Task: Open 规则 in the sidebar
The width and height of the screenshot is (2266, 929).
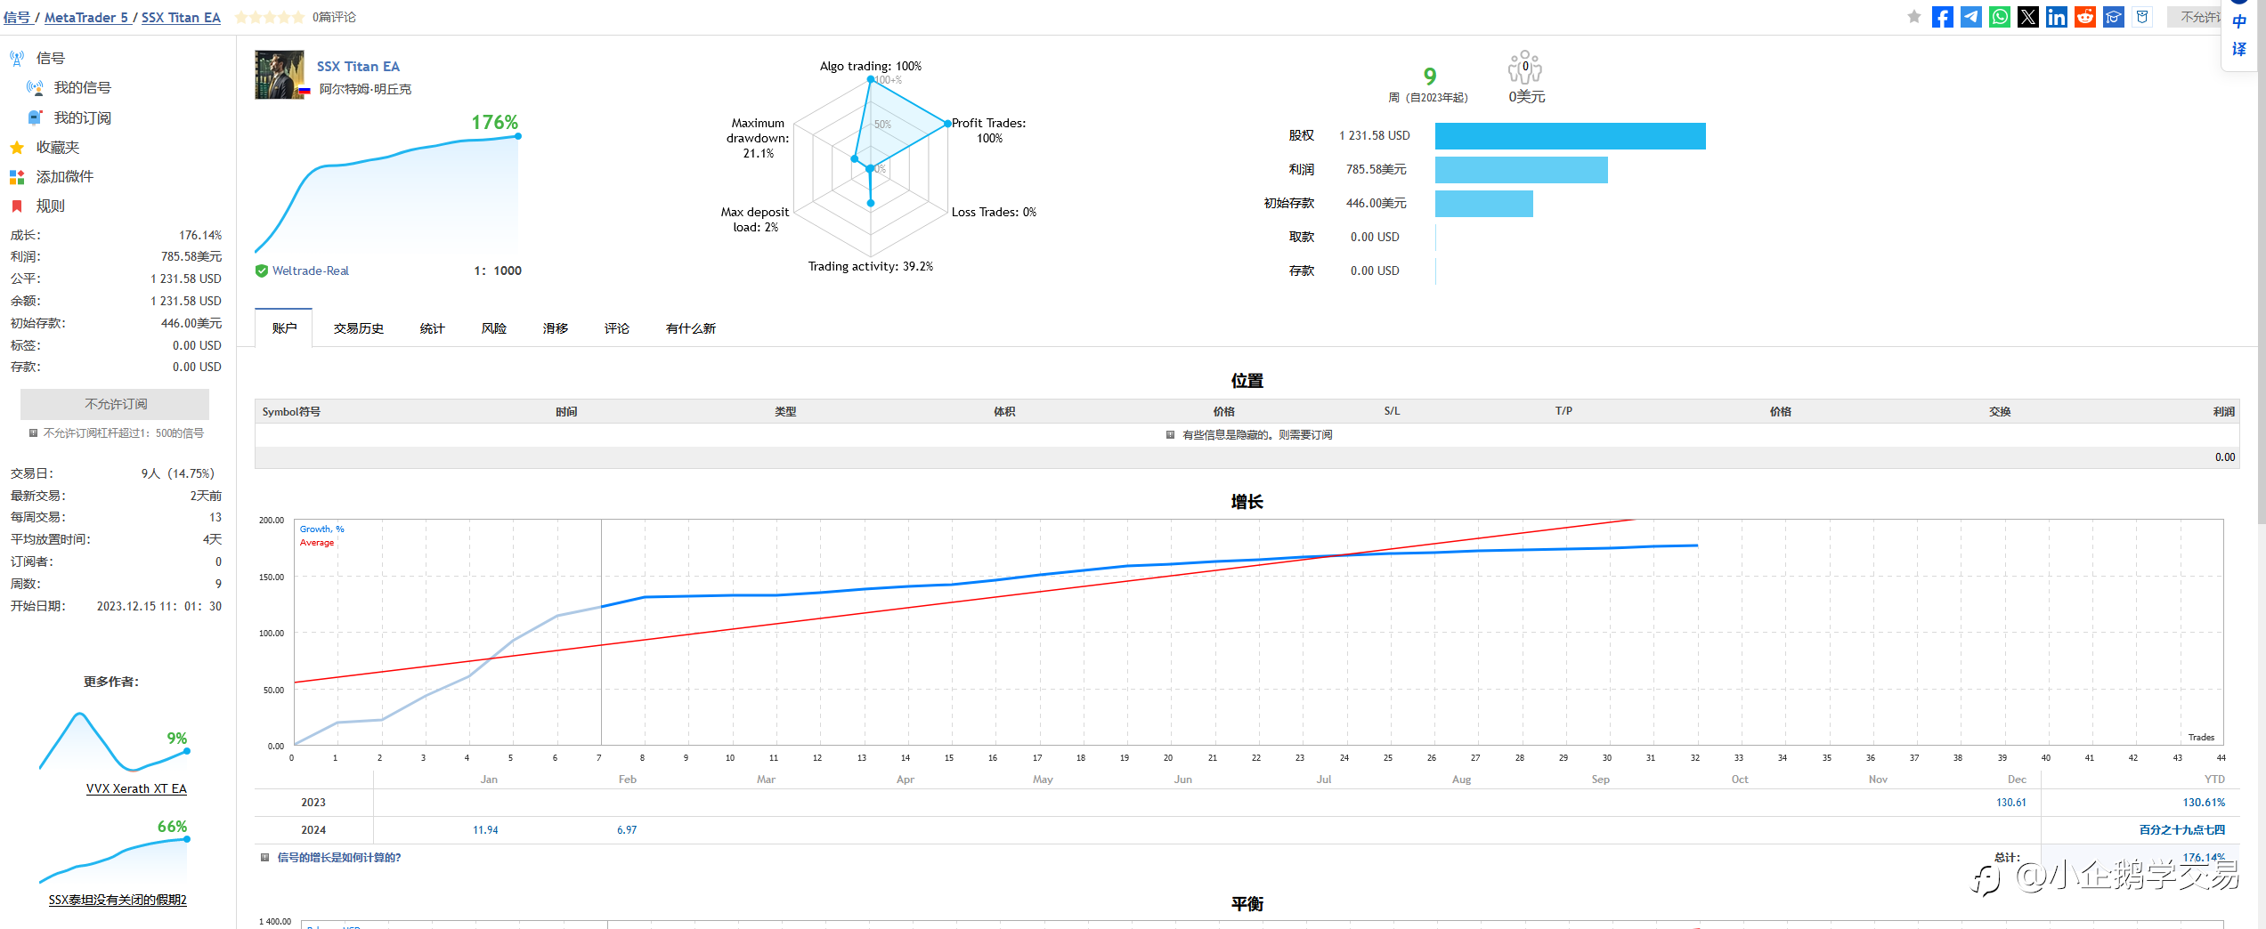Action: click(x=51, y=206)
